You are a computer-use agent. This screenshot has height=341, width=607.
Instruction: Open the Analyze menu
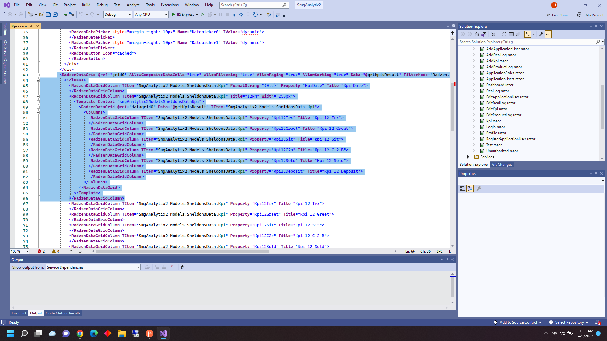[x=133, y=5]
